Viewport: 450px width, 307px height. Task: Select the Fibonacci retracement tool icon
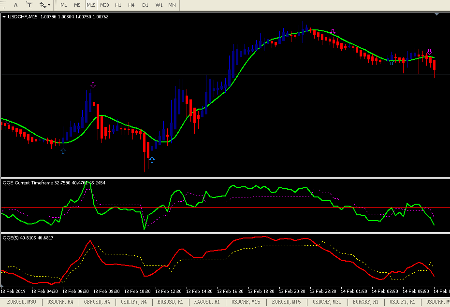(x=2, y=5)
